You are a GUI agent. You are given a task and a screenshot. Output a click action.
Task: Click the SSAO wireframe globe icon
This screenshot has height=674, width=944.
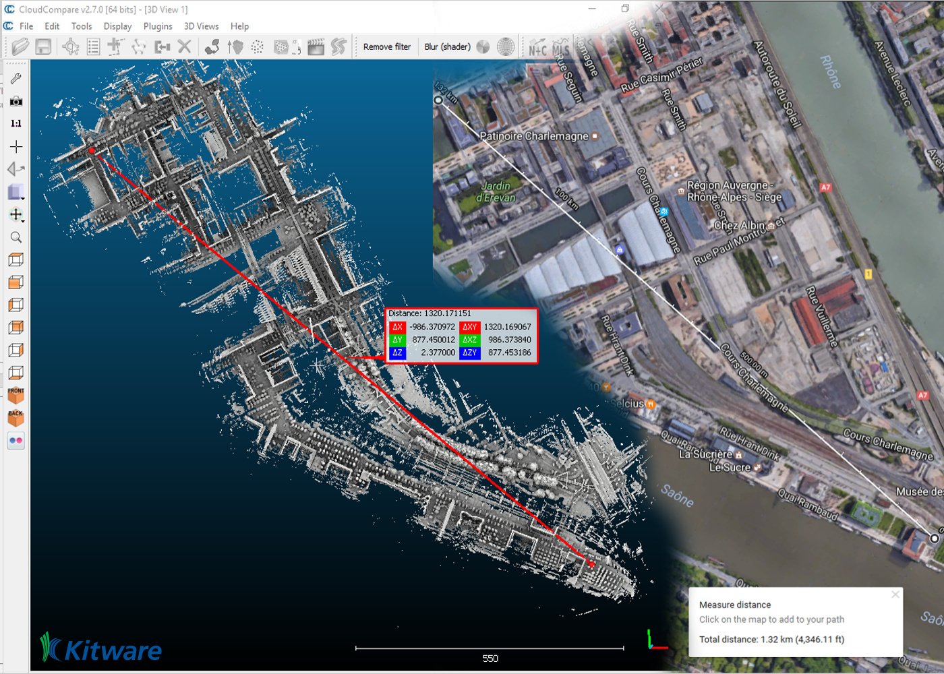tap(506, 47)
